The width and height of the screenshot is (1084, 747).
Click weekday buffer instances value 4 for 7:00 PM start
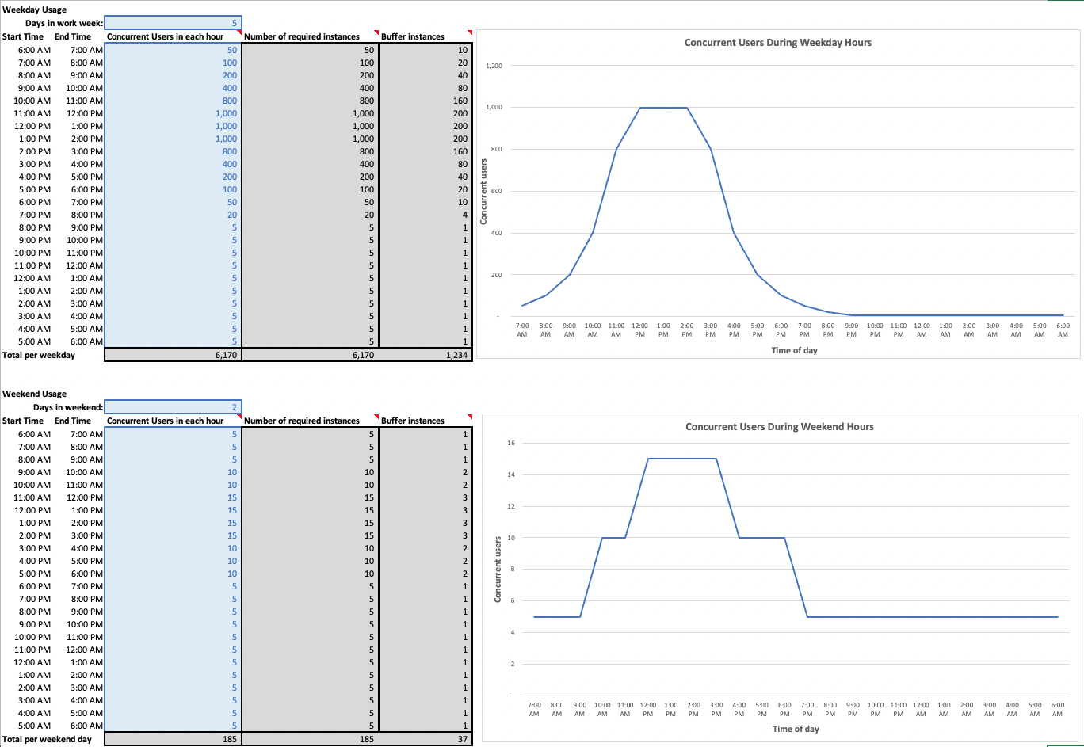[426, 215]
